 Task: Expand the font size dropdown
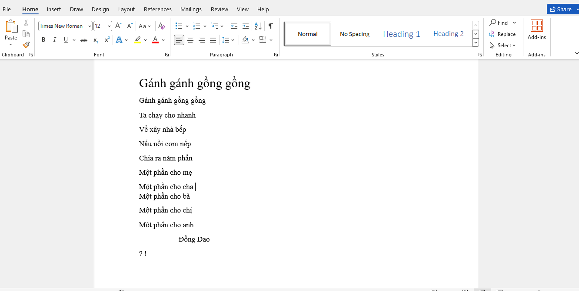pos(109,26)
